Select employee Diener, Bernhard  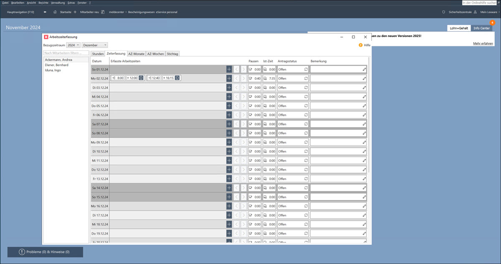[x=66, y=65]
